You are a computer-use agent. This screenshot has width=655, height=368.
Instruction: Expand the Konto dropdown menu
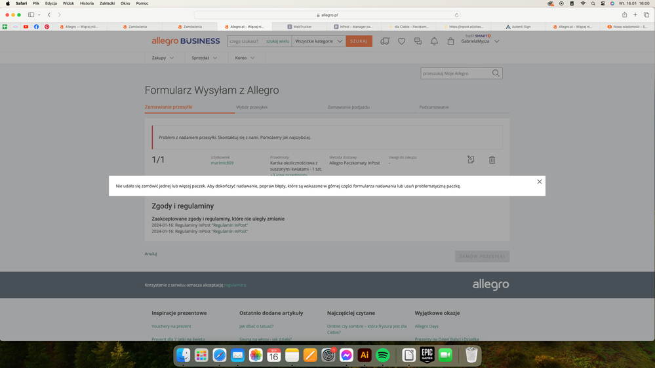245,58
